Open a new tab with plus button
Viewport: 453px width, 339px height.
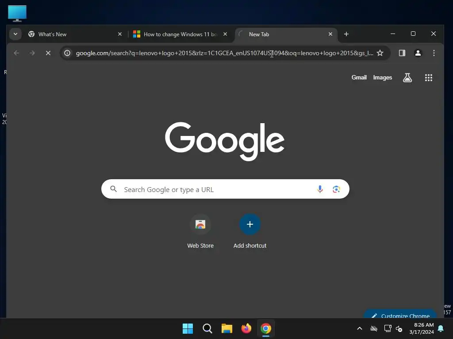coord(346,34)
